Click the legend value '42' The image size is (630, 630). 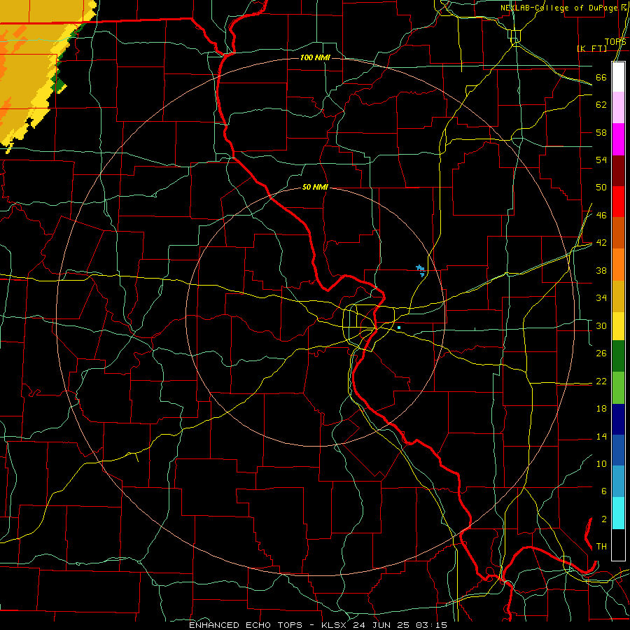coord(601,243)
